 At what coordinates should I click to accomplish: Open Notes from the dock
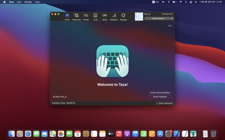click(x=102, y=134)
